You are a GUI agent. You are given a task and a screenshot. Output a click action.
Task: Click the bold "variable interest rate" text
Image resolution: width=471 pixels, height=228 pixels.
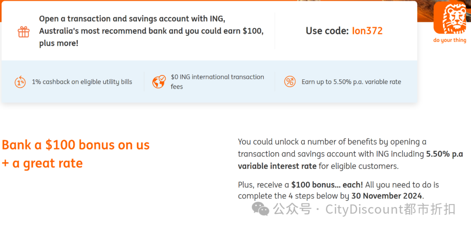pyautogui.click(x=278, y=166)
